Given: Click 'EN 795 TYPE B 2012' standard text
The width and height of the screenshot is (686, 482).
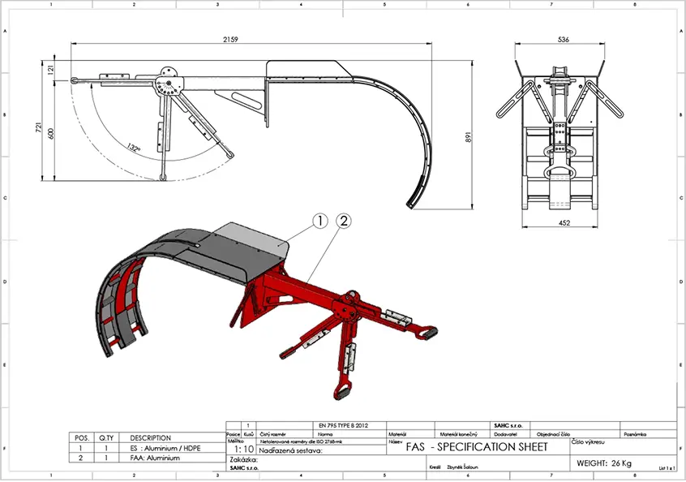Looking at the screenshot, I should point(344,425).
